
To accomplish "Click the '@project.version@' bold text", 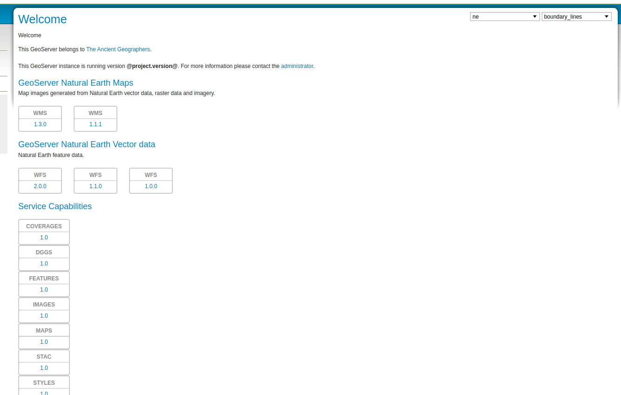I will [152, 66].
